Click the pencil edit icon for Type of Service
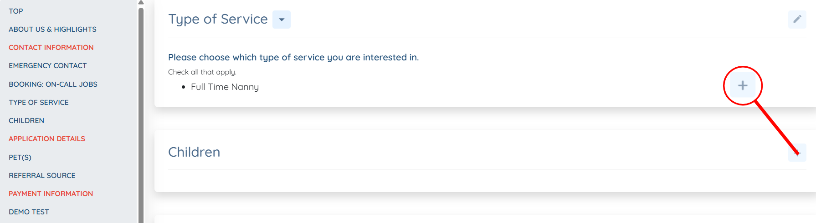This screenshot has width=816, height=223. pyautogui.click(x=797, y=19)
